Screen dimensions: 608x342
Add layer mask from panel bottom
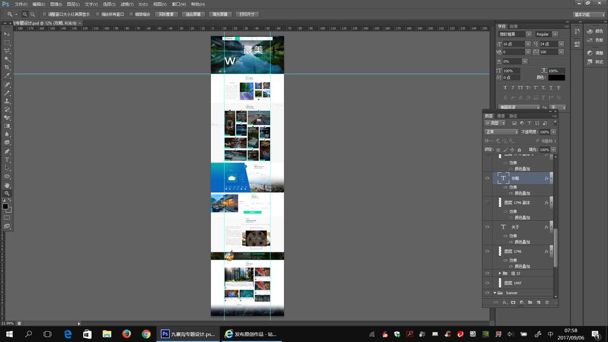513,303
